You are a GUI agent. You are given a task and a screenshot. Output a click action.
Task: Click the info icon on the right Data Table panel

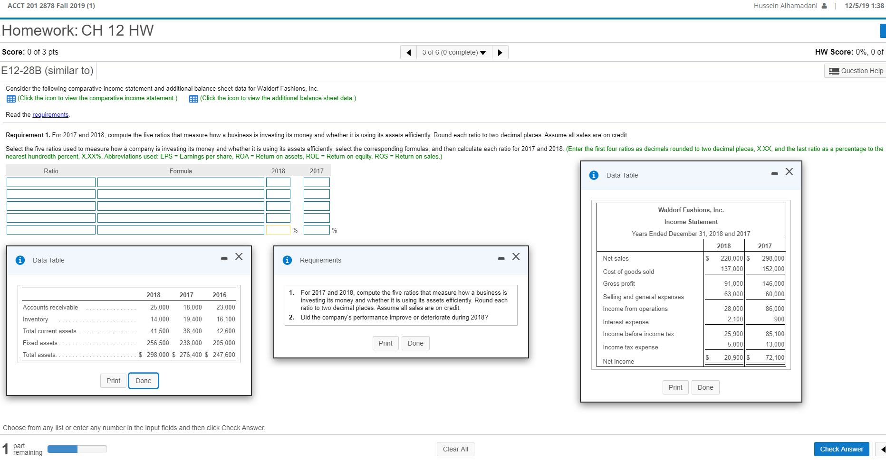point(593,175)
